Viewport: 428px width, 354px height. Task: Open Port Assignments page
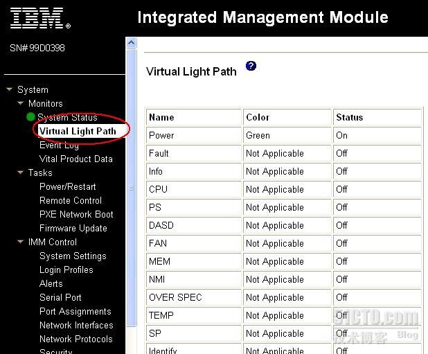click(x=75, y=311)
